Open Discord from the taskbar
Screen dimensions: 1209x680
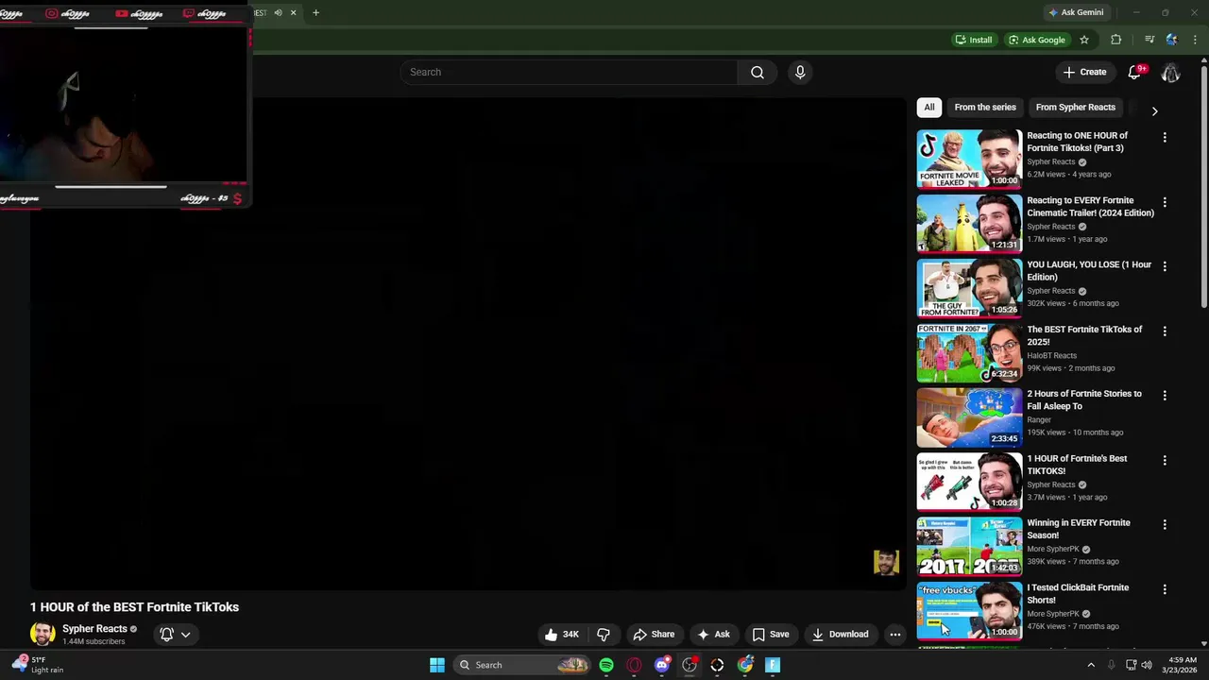(x=662, y=665)
